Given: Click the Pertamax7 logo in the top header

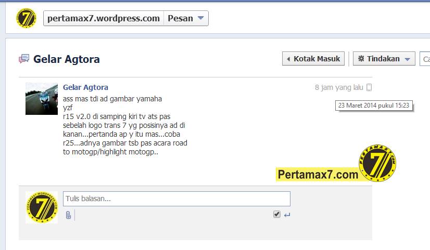Looking at the screenshot, I should click(26, 18).
